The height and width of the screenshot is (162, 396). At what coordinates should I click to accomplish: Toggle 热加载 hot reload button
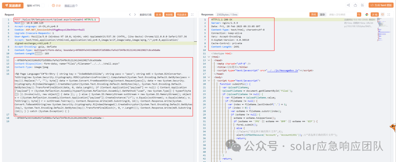[x=169, y=15]
